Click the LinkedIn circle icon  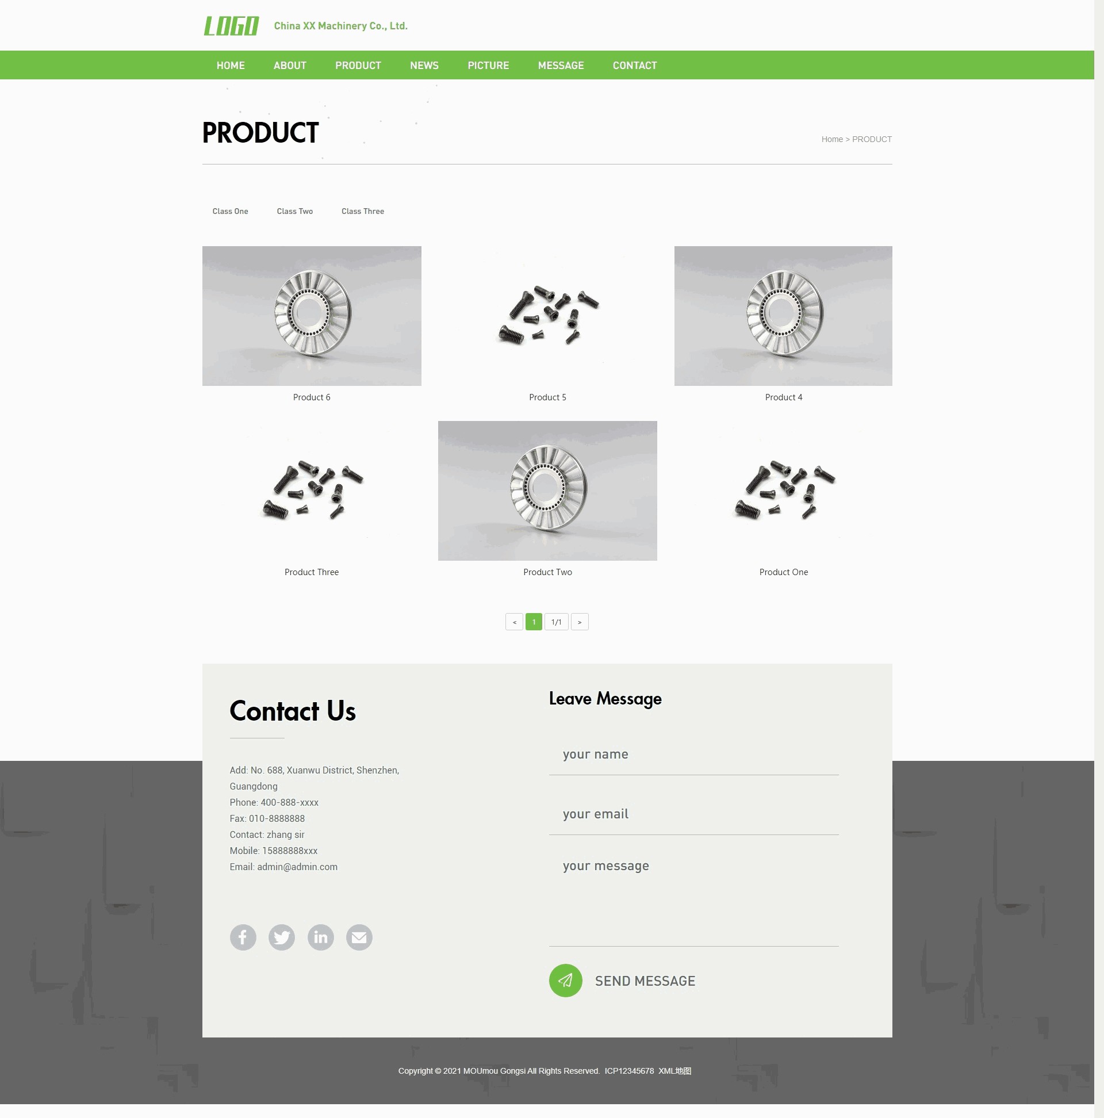[320, 937]
